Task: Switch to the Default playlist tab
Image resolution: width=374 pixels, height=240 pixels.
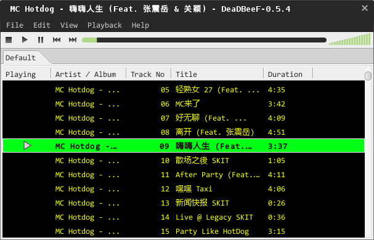Action: 21,58
